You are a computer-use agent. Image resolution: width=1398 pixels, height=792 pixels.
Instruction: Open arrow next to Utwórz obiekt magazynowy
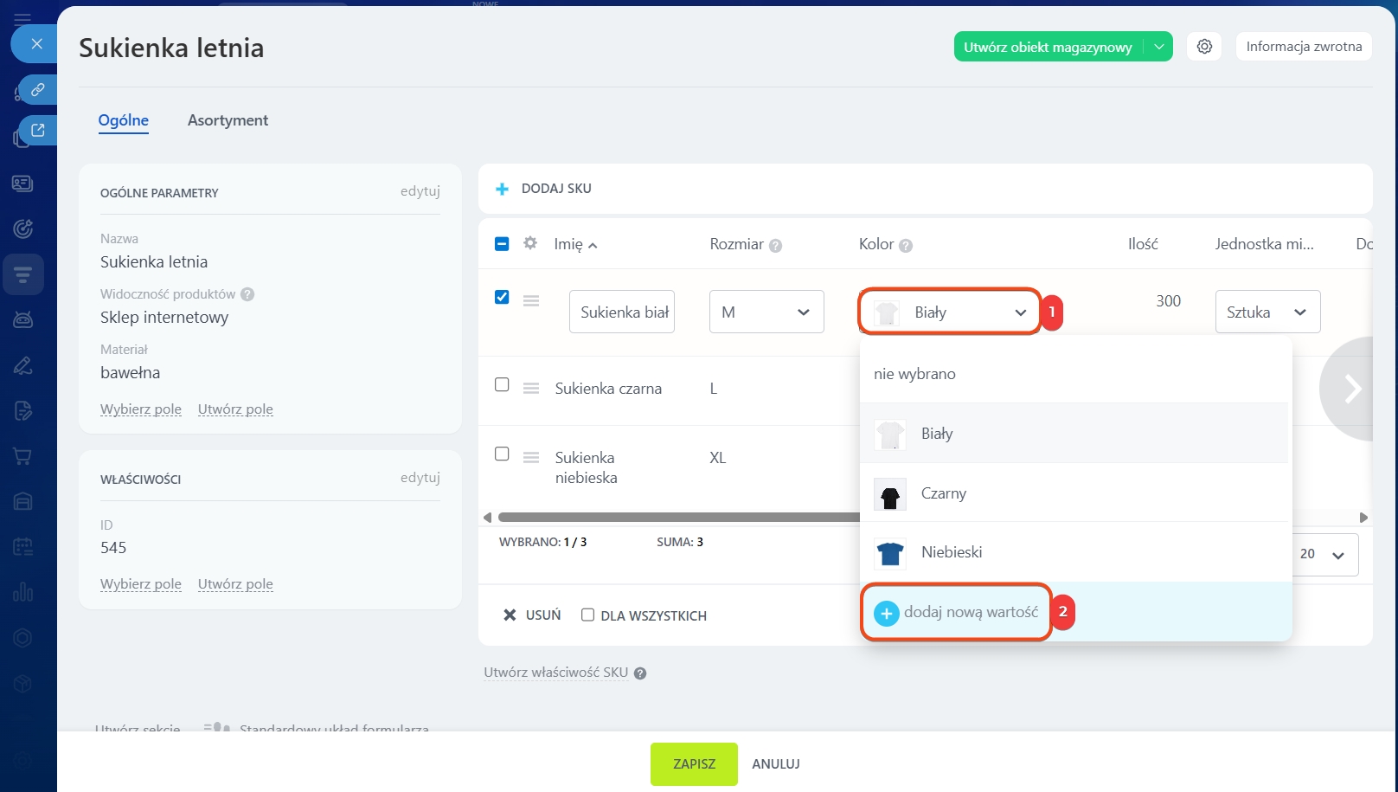point(1158,47)
